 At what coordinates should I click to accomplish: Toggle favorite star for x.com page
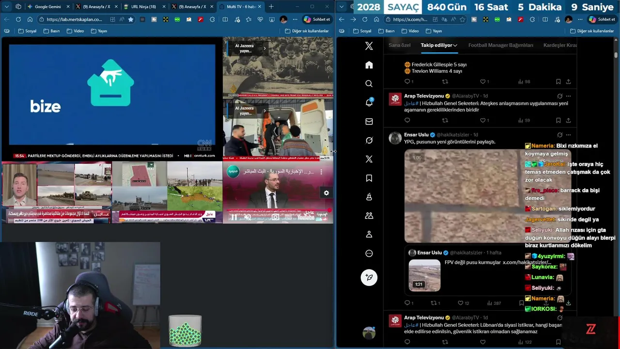(462, 19)
